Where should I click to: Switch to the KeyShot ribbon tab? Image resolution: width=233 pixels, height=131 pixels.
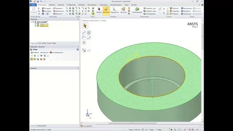[x=134, y=5]
